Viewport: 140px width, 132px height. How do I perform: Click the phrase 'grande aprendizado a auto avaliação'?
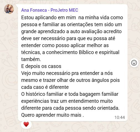[x=62, y=31]
